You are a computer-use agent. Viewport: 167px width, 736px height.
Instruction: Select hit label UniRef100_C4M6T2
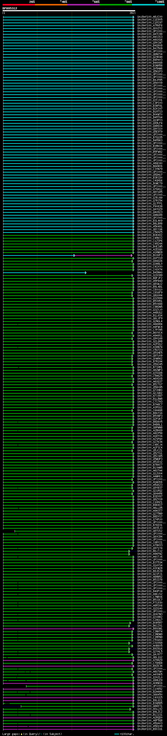point(150,238)
